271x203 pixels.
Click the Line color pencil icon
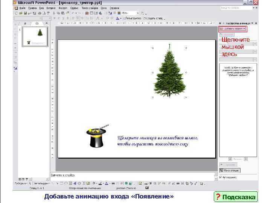tap(100, 183)
